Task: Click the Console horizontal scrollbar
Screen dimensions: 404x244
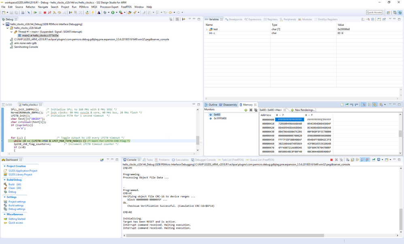Action: (225, 235)
